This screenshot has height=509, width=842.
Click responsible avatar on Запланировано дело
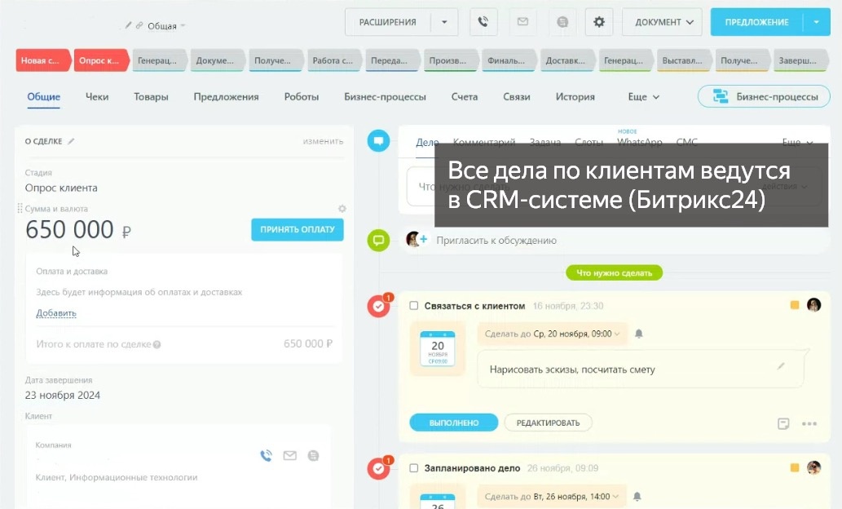pos(814,467)
